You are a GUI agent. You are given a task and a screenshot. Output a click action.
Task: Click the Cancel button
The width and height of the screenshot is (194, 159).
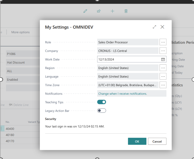click(x=157, y=141)
